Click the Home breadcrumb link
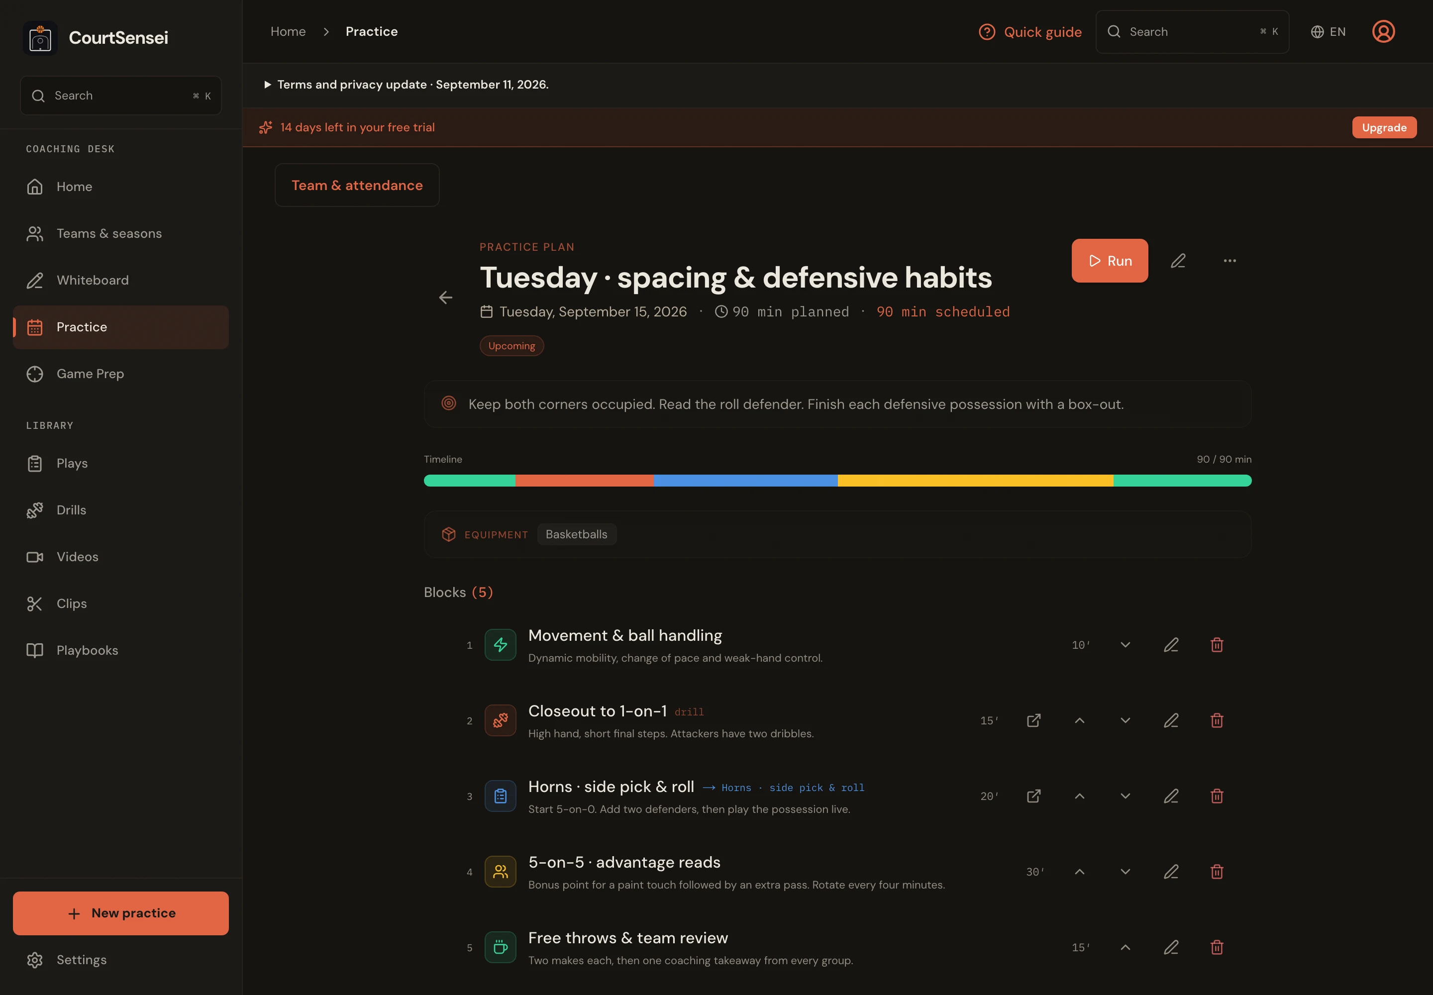 pyautogui.click(x=288, y=32)
